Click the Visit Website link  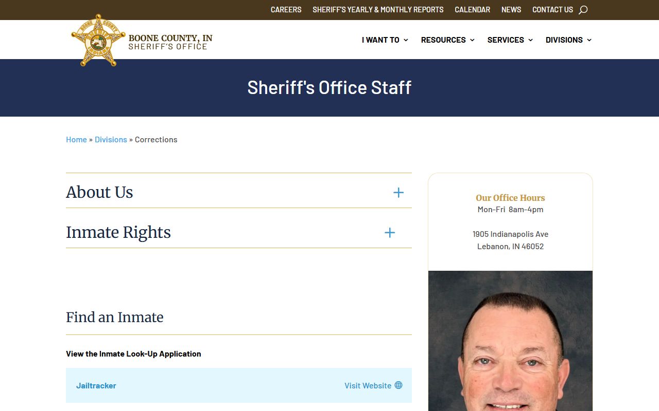(x=368, y=385)
